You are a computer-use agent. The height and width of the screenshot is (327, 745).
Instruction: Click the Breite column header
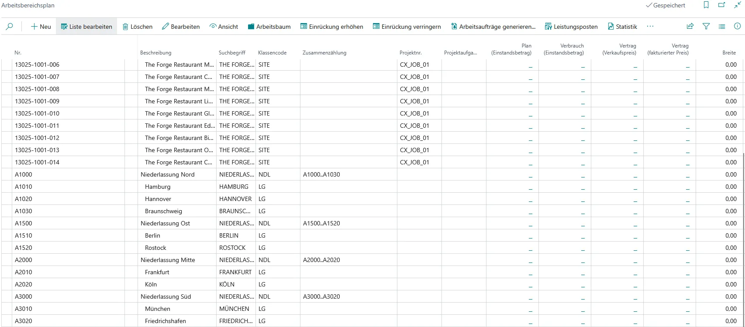[729, 53]
